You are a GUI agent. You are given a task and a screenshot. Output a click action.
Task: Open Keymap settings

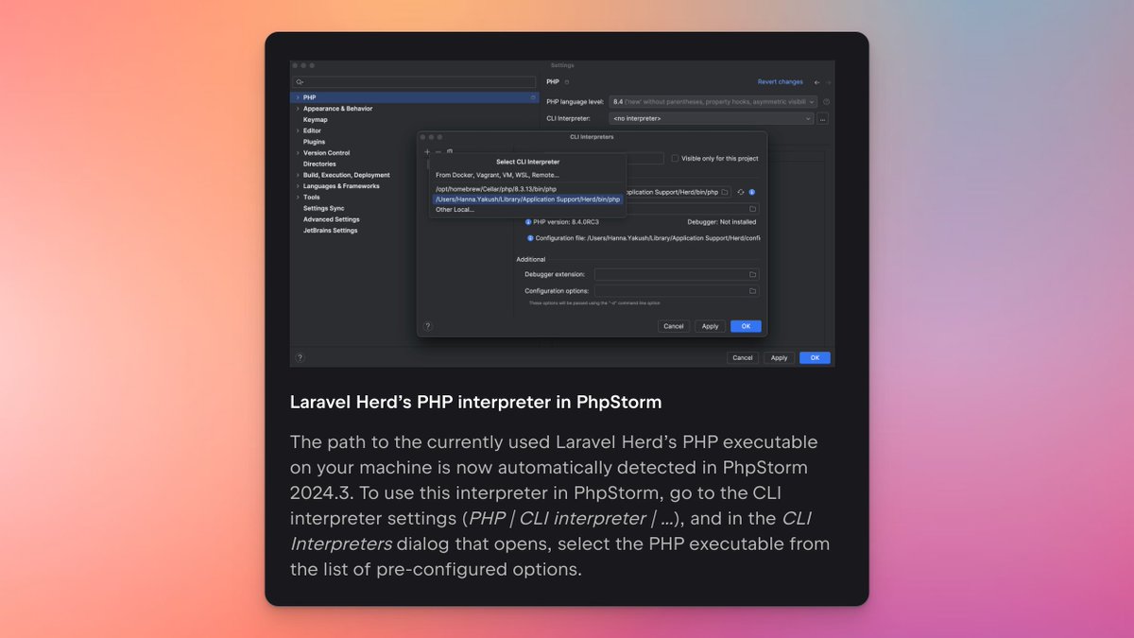point(316,120)
